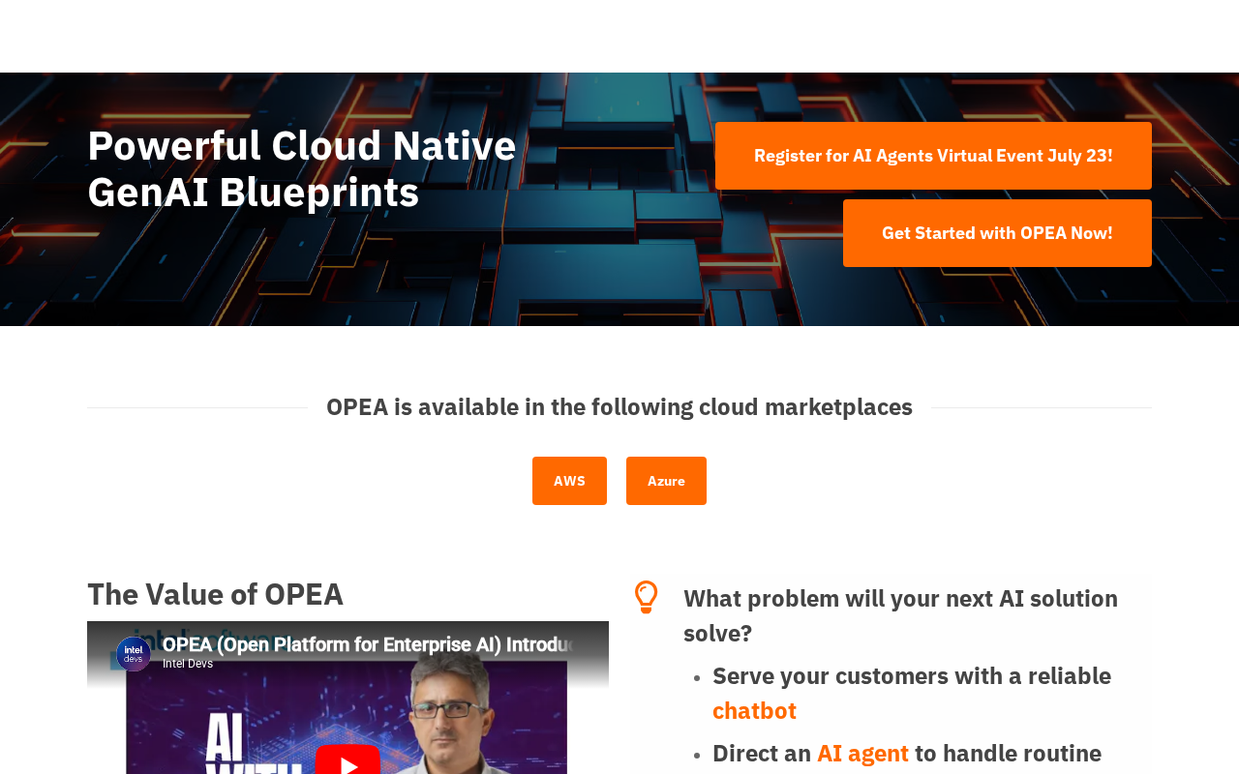Viewport: 1239px width, 774px height.
Task: Select the 'Serve your customers with a reliable' text
Action: (912, 676)
